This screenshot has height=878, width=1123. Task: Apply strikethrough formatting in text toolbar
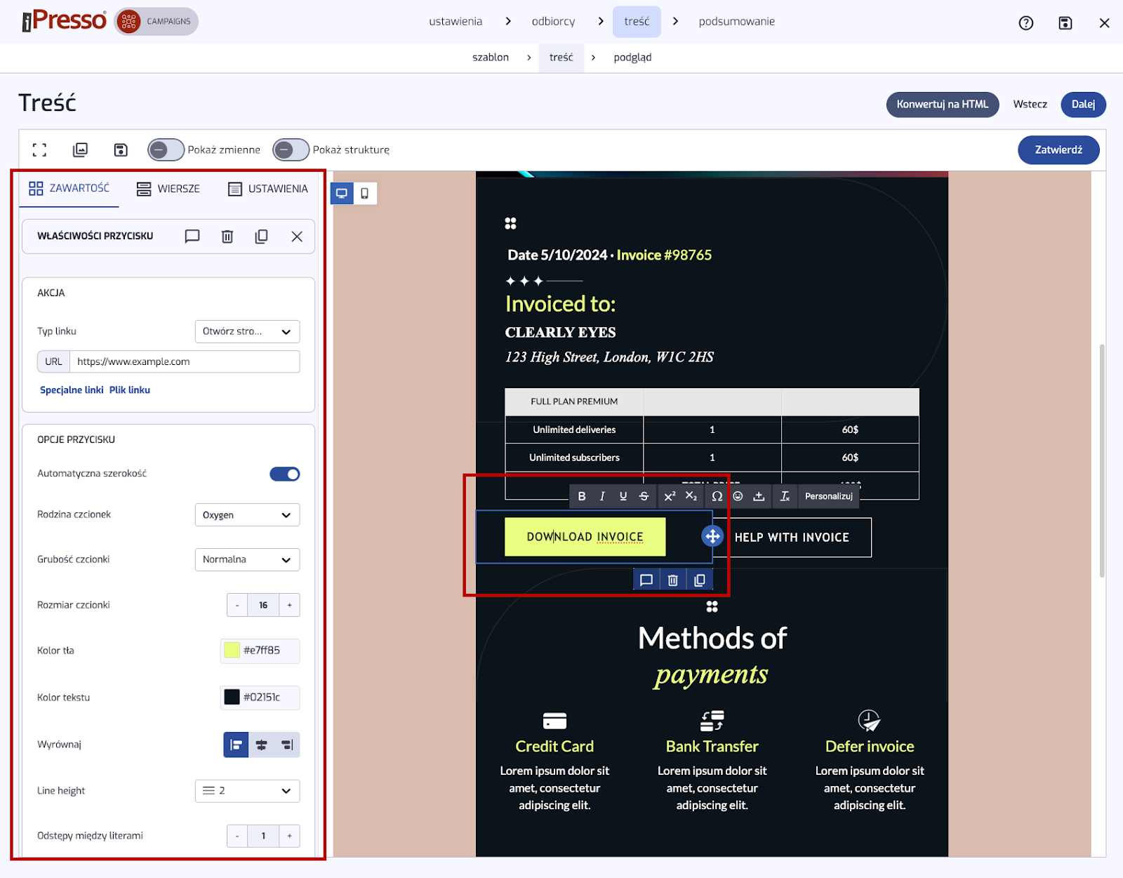pos(644,496)
